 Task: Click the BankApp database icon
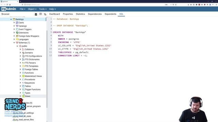[14, 19]
